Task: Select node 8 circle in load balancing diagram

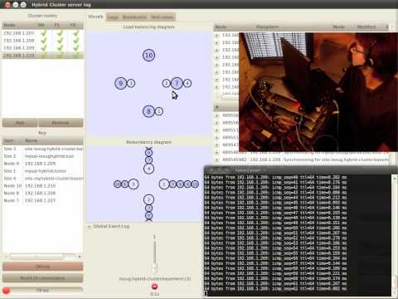Action: pos(148,111)
